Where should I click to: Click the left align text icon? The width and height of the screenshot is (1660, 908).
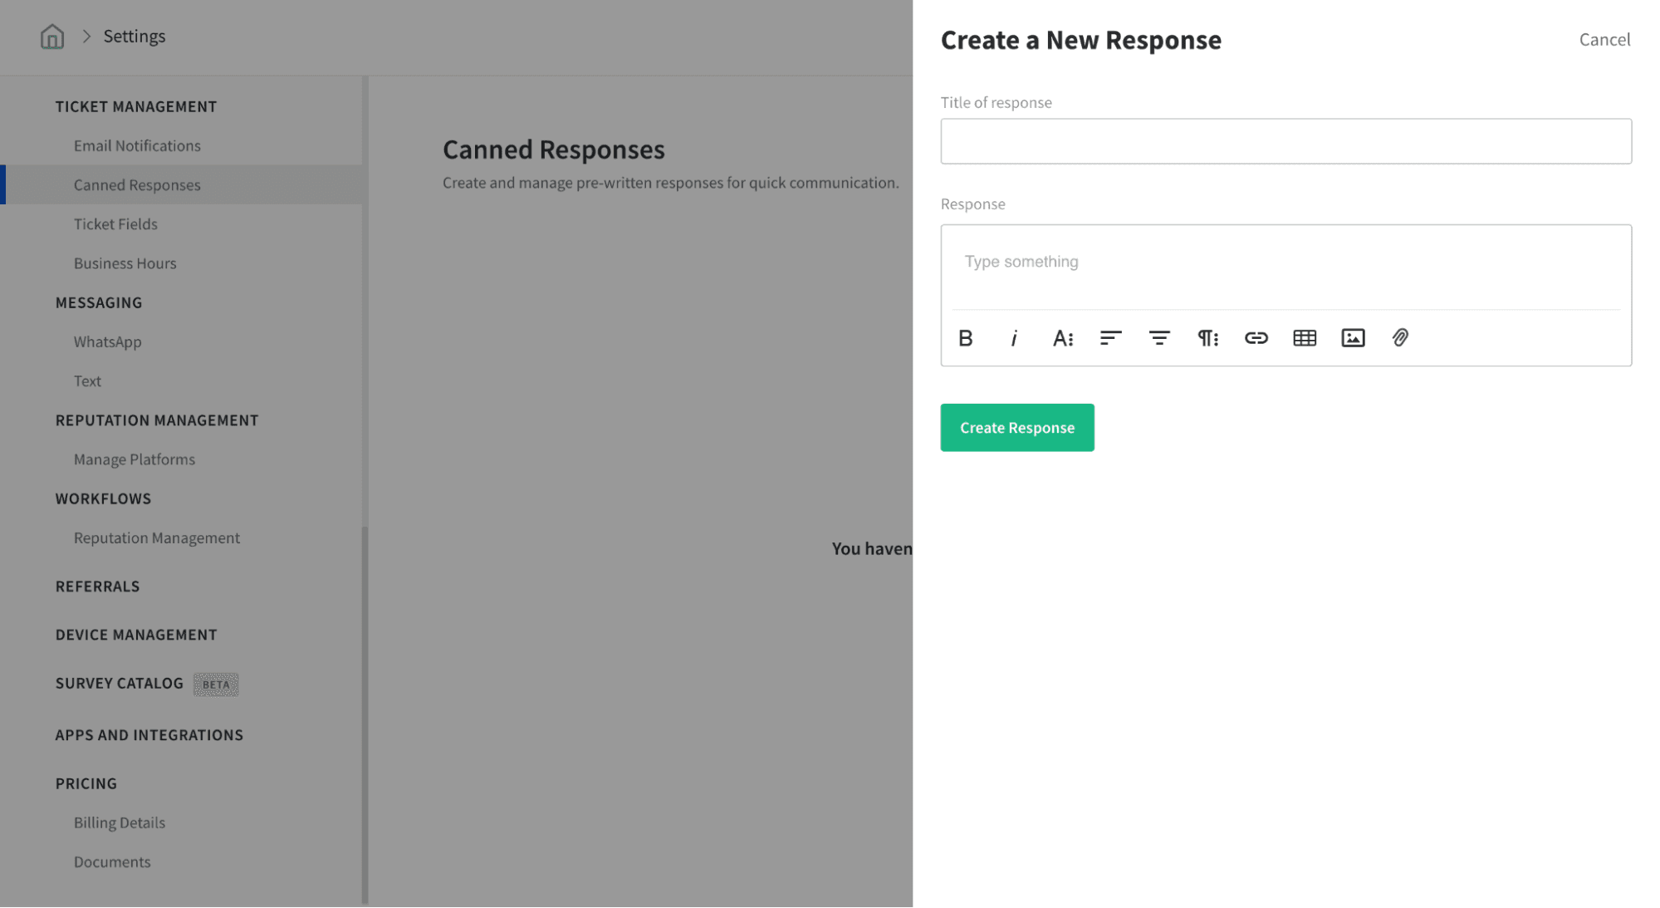pyautogui.click(x=1110, y=338)
